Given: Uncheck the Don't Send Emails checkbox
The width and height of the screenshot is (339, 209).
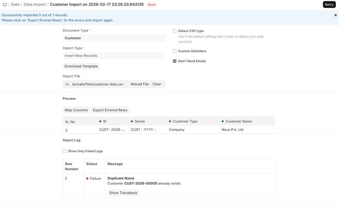Looking at the screenshot, I should click(x=175, y=61).
